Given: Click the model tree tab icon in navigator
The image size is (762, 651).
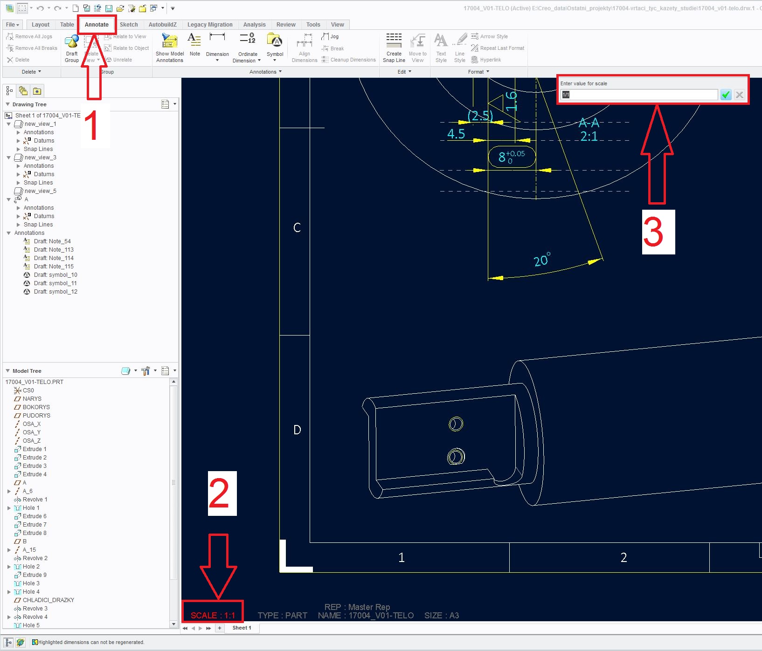Looking at the screenshot, I should pyautogui.click(x=9, y=91).
